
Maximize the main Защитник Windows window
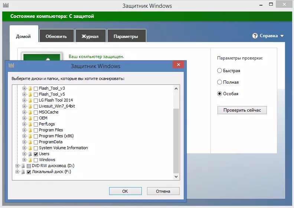coord(271,4)
